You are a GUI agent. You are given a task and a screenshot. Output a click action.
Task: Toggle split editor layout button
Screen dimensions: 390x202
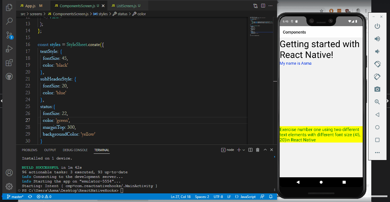coord(263,6)
